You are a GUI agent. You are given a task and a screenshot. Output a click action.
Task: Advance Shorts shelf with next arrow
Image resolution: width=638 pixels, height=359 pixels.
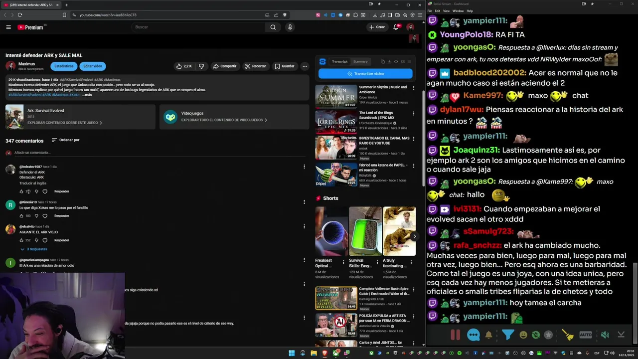[x=414, y=236]
